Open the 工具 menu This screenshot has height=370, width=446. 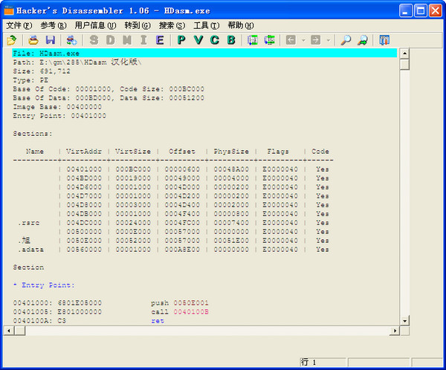coord(205,25)
